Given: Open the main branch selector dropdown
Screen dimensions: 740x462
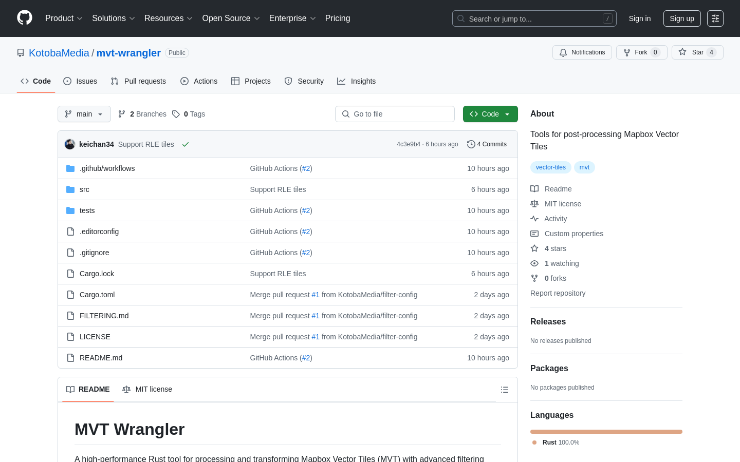Looking at the screenshot, I should [84, 114].
